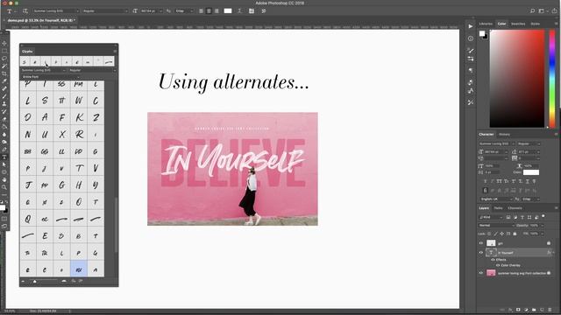Select the Horizontal Type tool
This screenshot has height=315, width=561.
pyautogui.click(x=4, y=157)
